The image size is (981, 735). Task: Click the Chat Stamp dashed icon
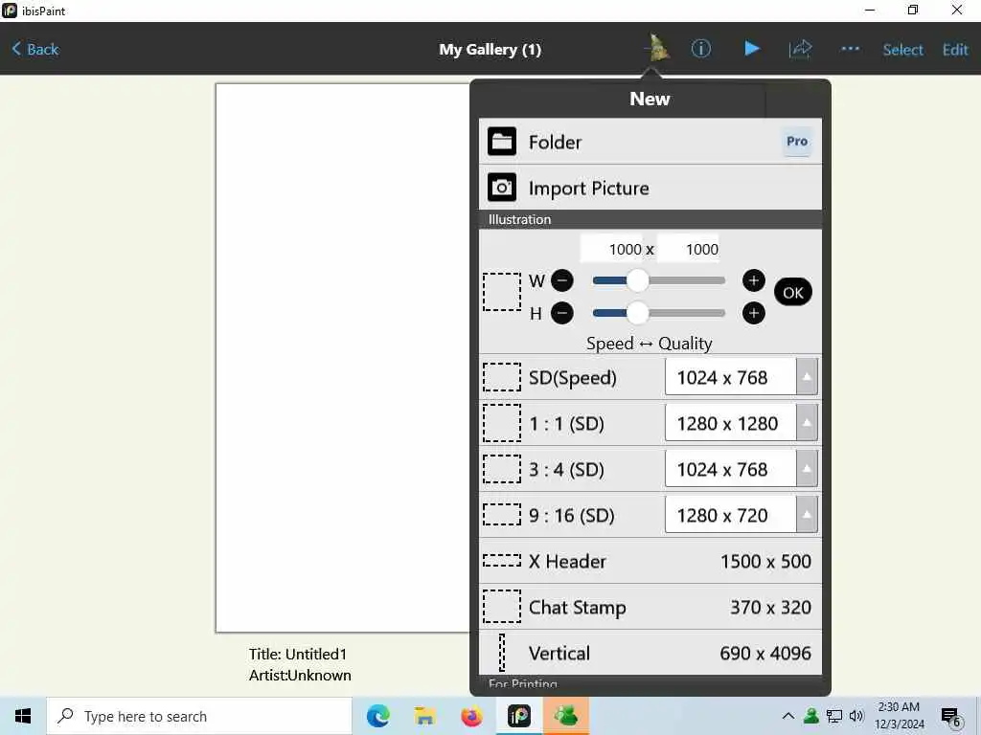[x=502, y=606]
